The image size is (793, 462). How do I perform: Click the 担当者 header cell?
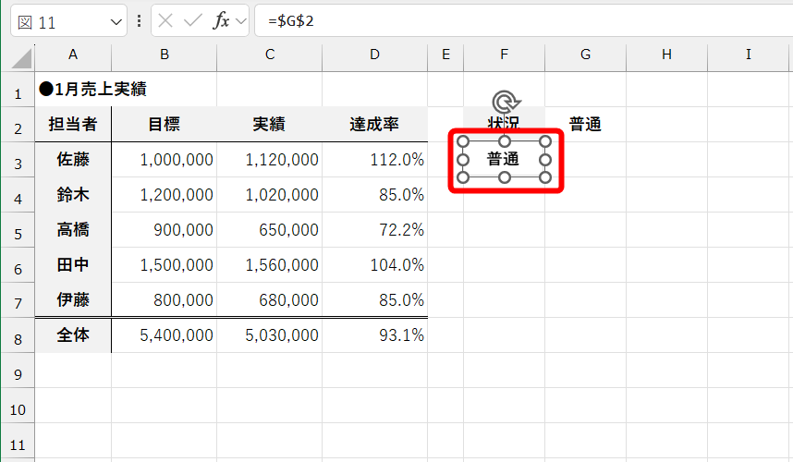pyautogui.click(x=73, y=125)
